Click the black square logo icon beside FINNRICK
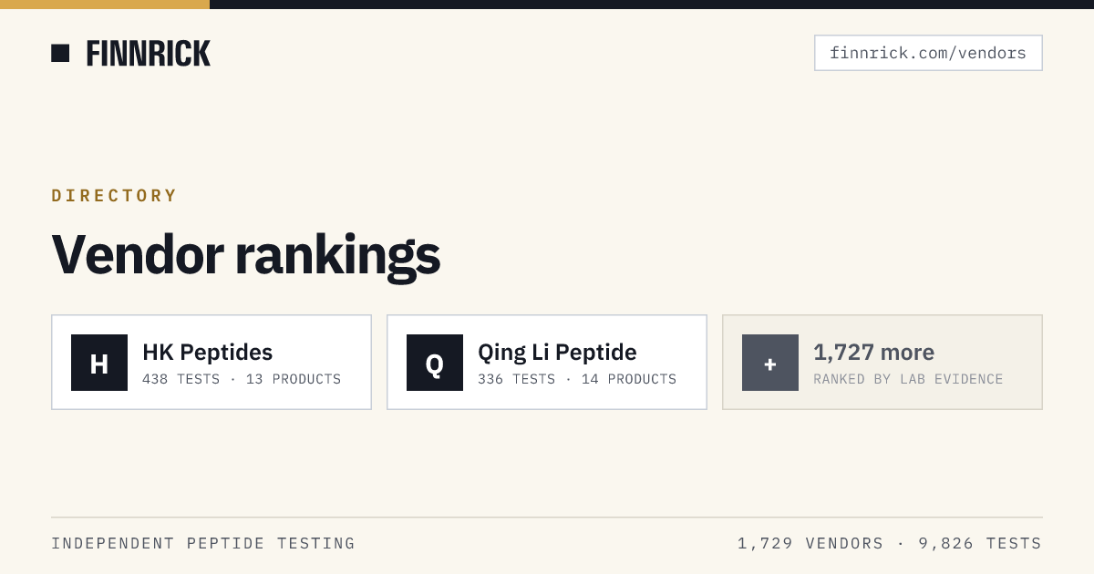 [x=60, y=53]
